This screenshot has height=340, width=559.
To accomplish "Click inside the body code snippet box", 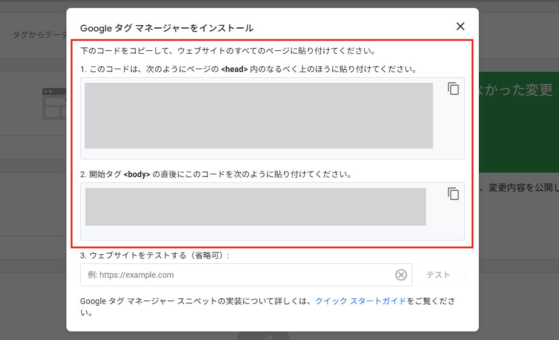I will 255,207.
